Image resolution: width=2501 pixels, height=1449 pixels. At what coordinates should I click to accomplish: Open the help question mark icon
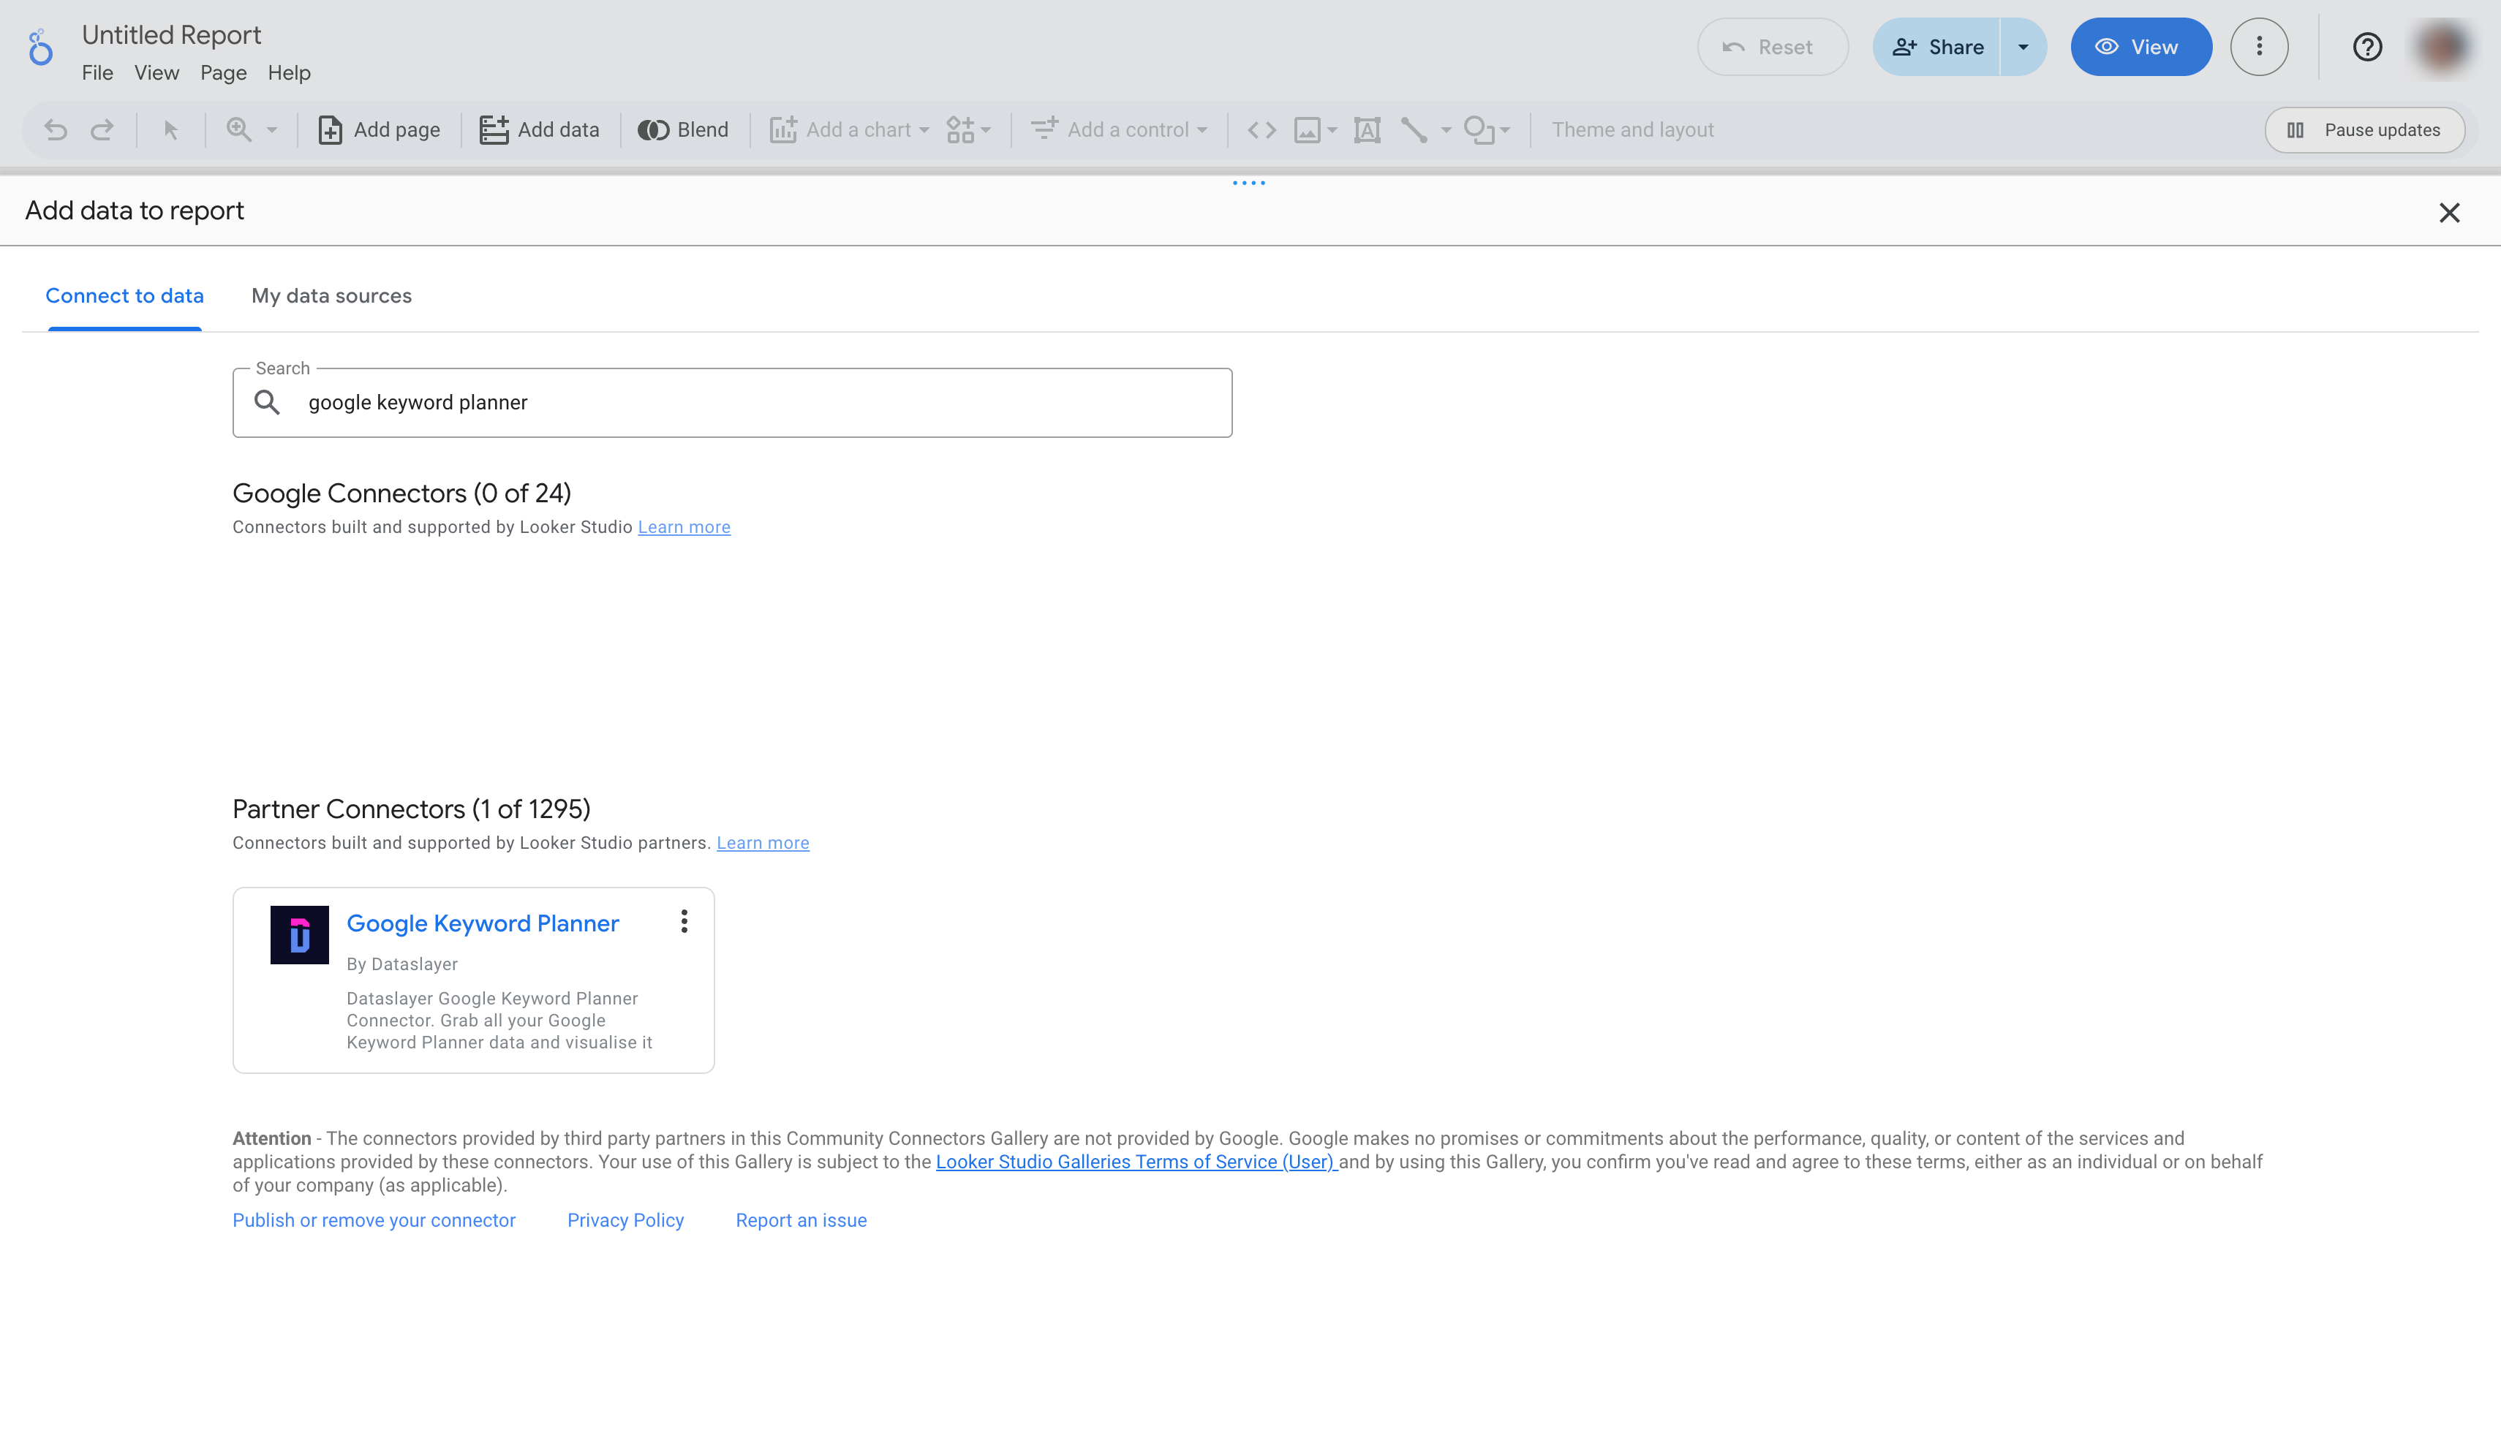(2367, 47)
